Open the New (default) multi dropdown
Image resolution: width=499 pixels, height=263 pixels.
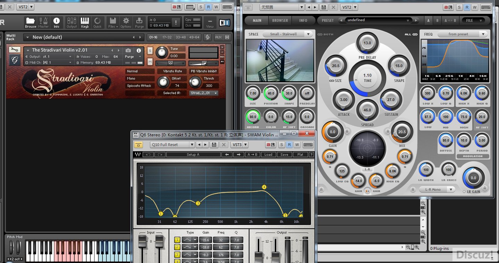click(x=84, y=37)
